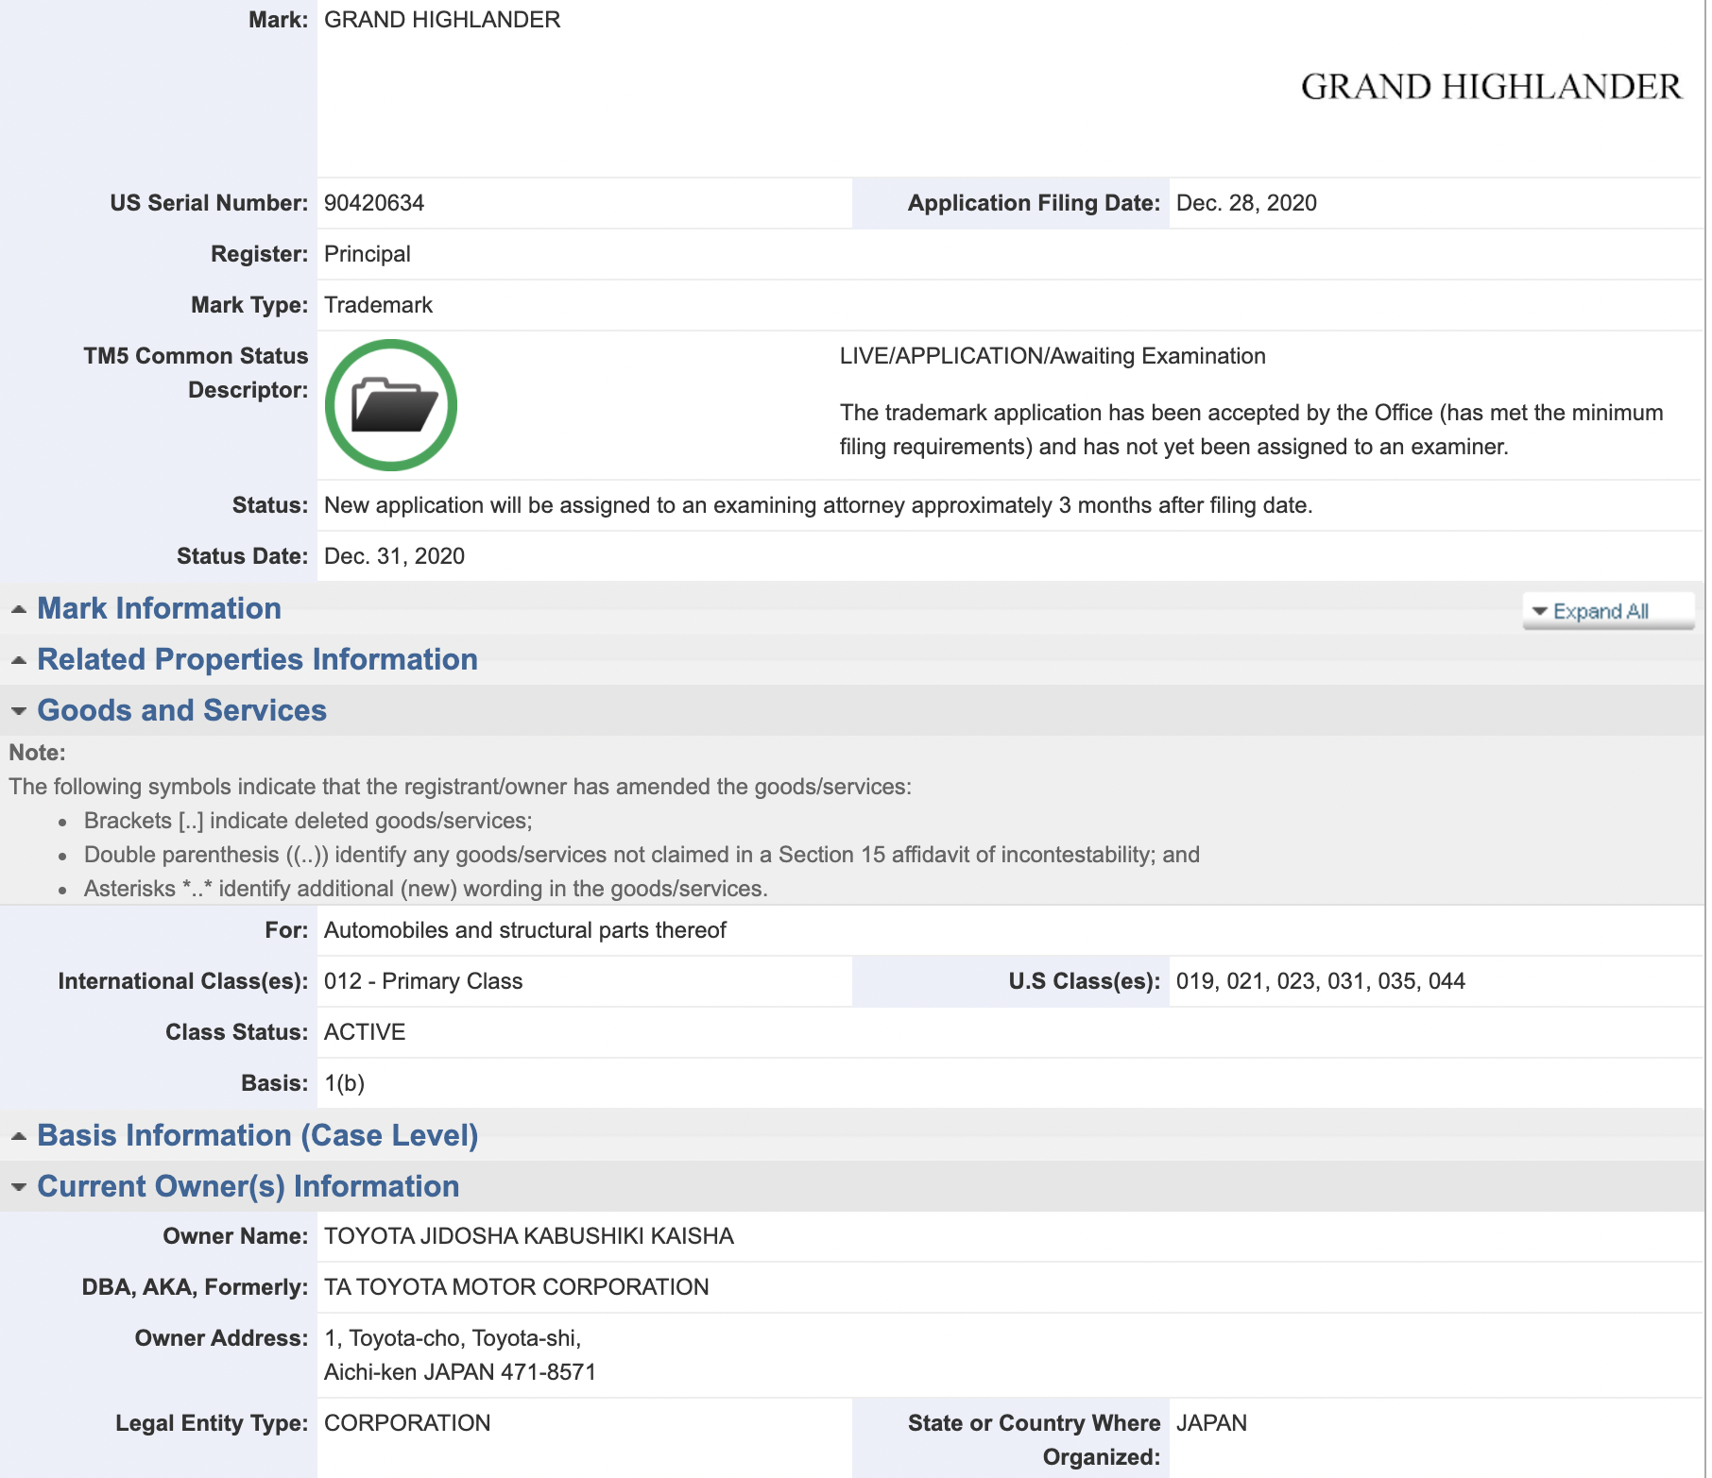The width and height of the screenshot is (1712, 1478).
Task: Click the U.S. classes value list
Action: [x=1320, y=981]
